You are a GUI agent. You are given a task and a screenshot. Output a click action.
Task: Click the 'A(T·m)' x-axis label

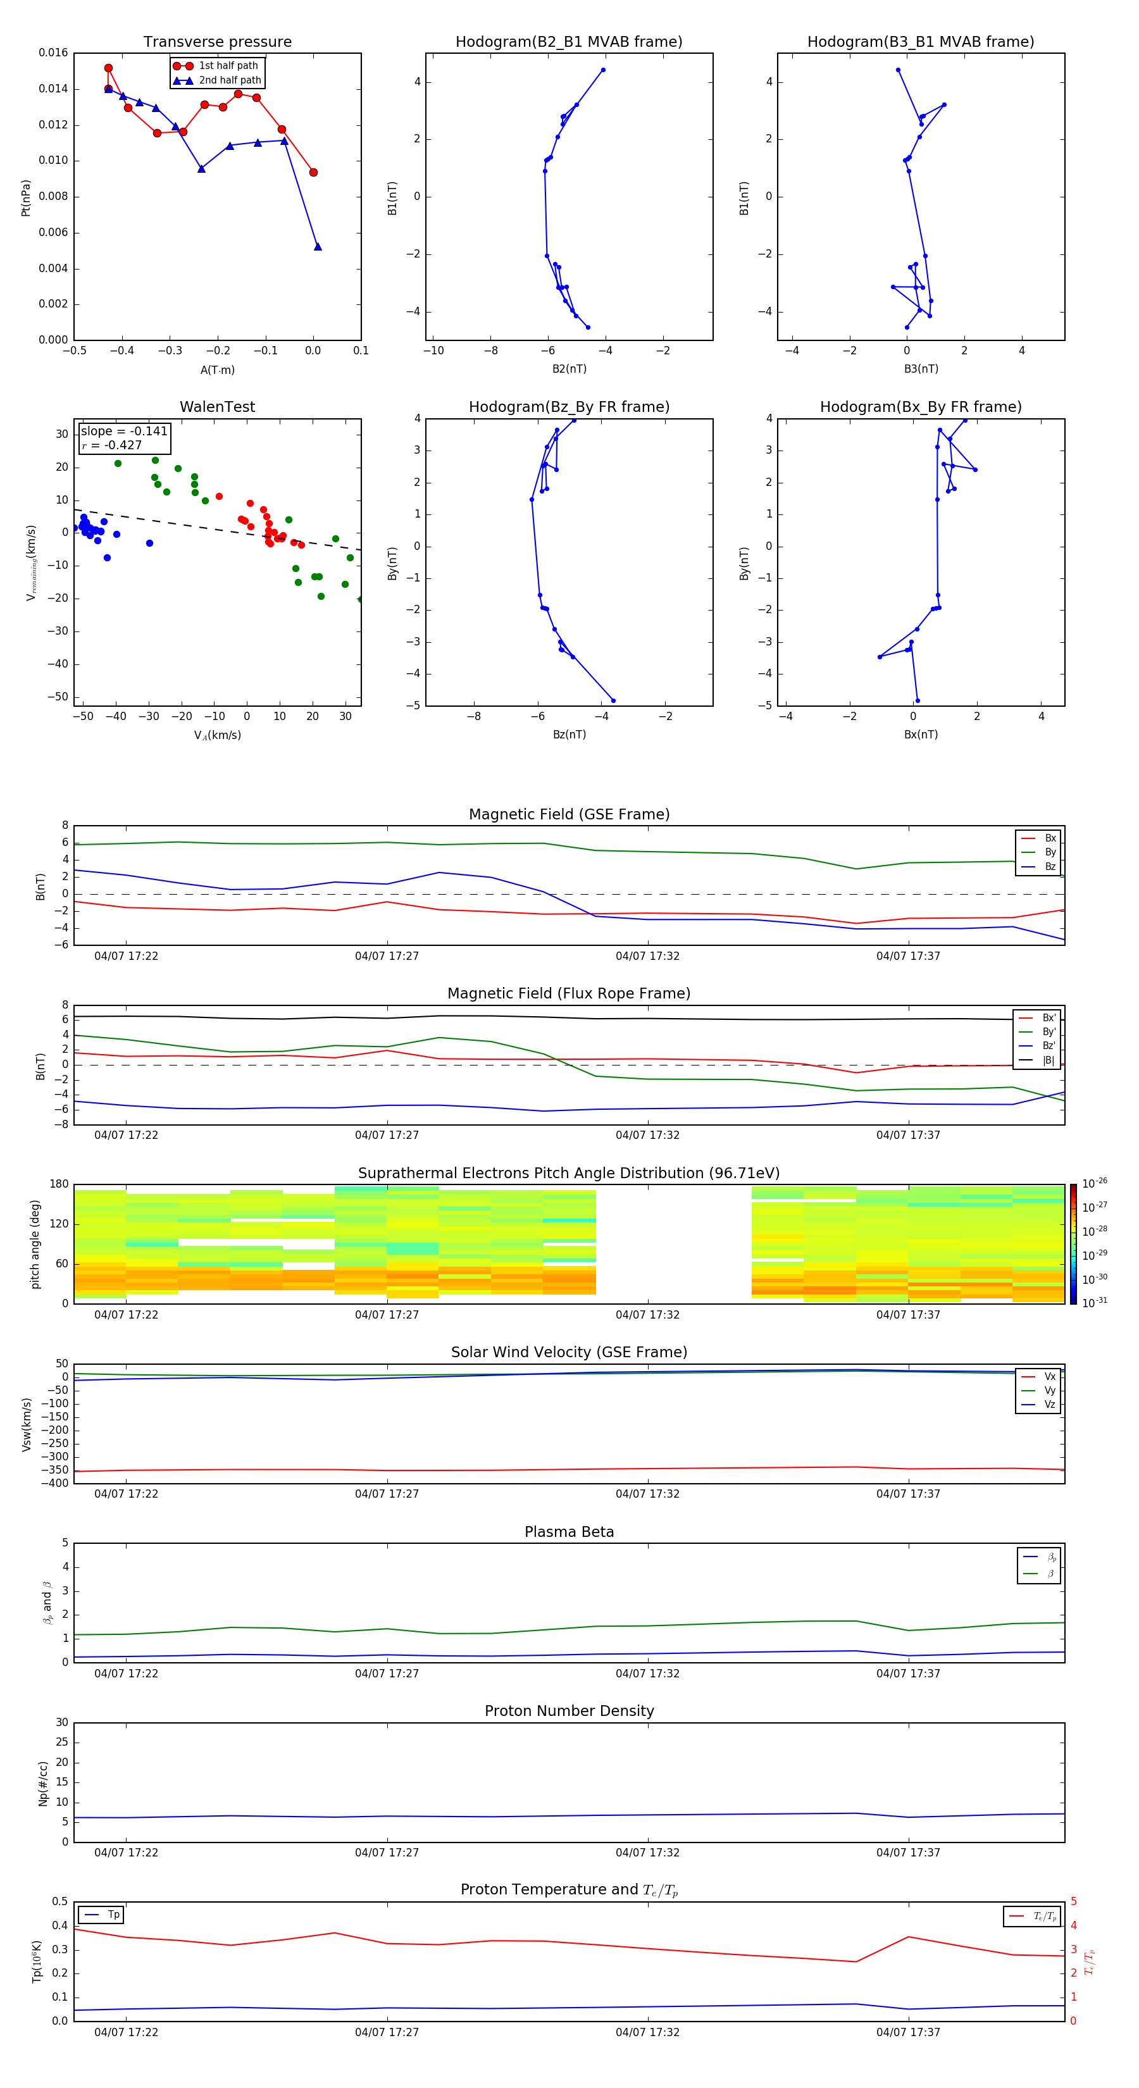217,370
